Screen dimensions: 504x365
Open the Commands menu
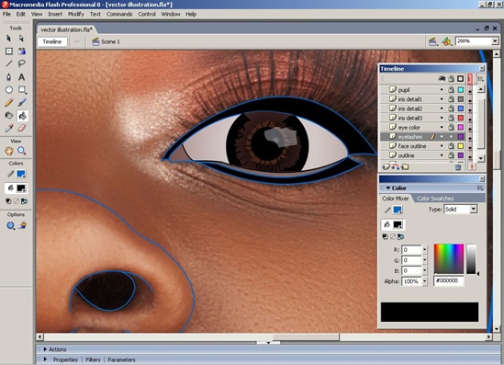click(x=119, y=14)
